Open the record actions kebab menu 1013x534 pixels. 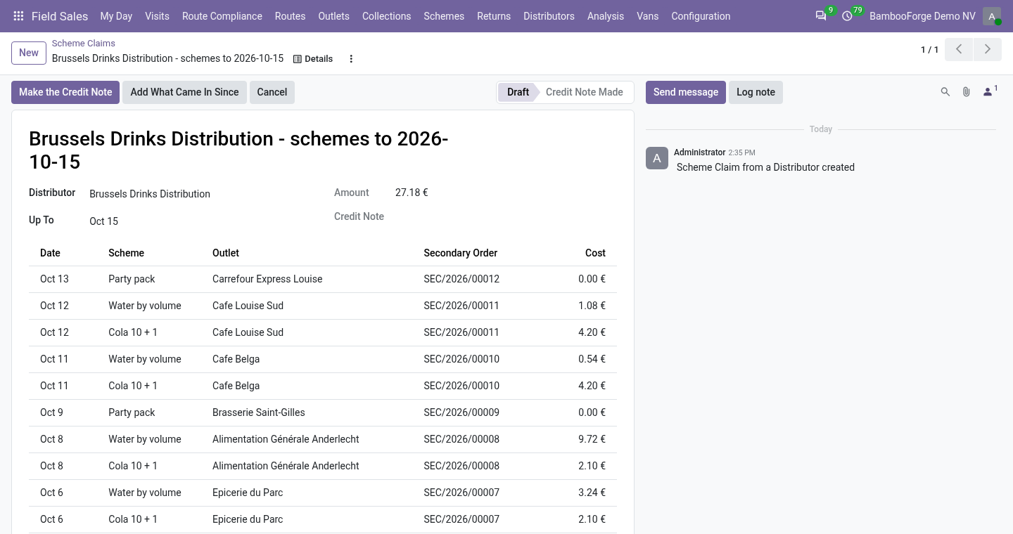point(351,59)
